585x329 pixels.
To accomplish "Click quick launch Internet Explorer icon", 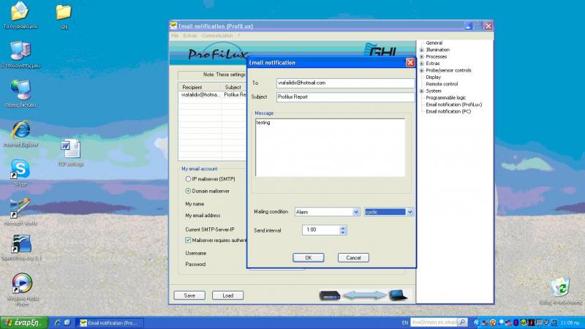I will (58, 322).
